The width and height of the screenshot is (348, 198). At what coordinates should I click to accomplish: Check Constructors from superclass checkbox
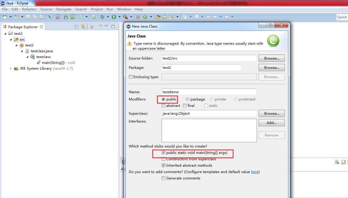pyautogui.click(x=164, y=159)
